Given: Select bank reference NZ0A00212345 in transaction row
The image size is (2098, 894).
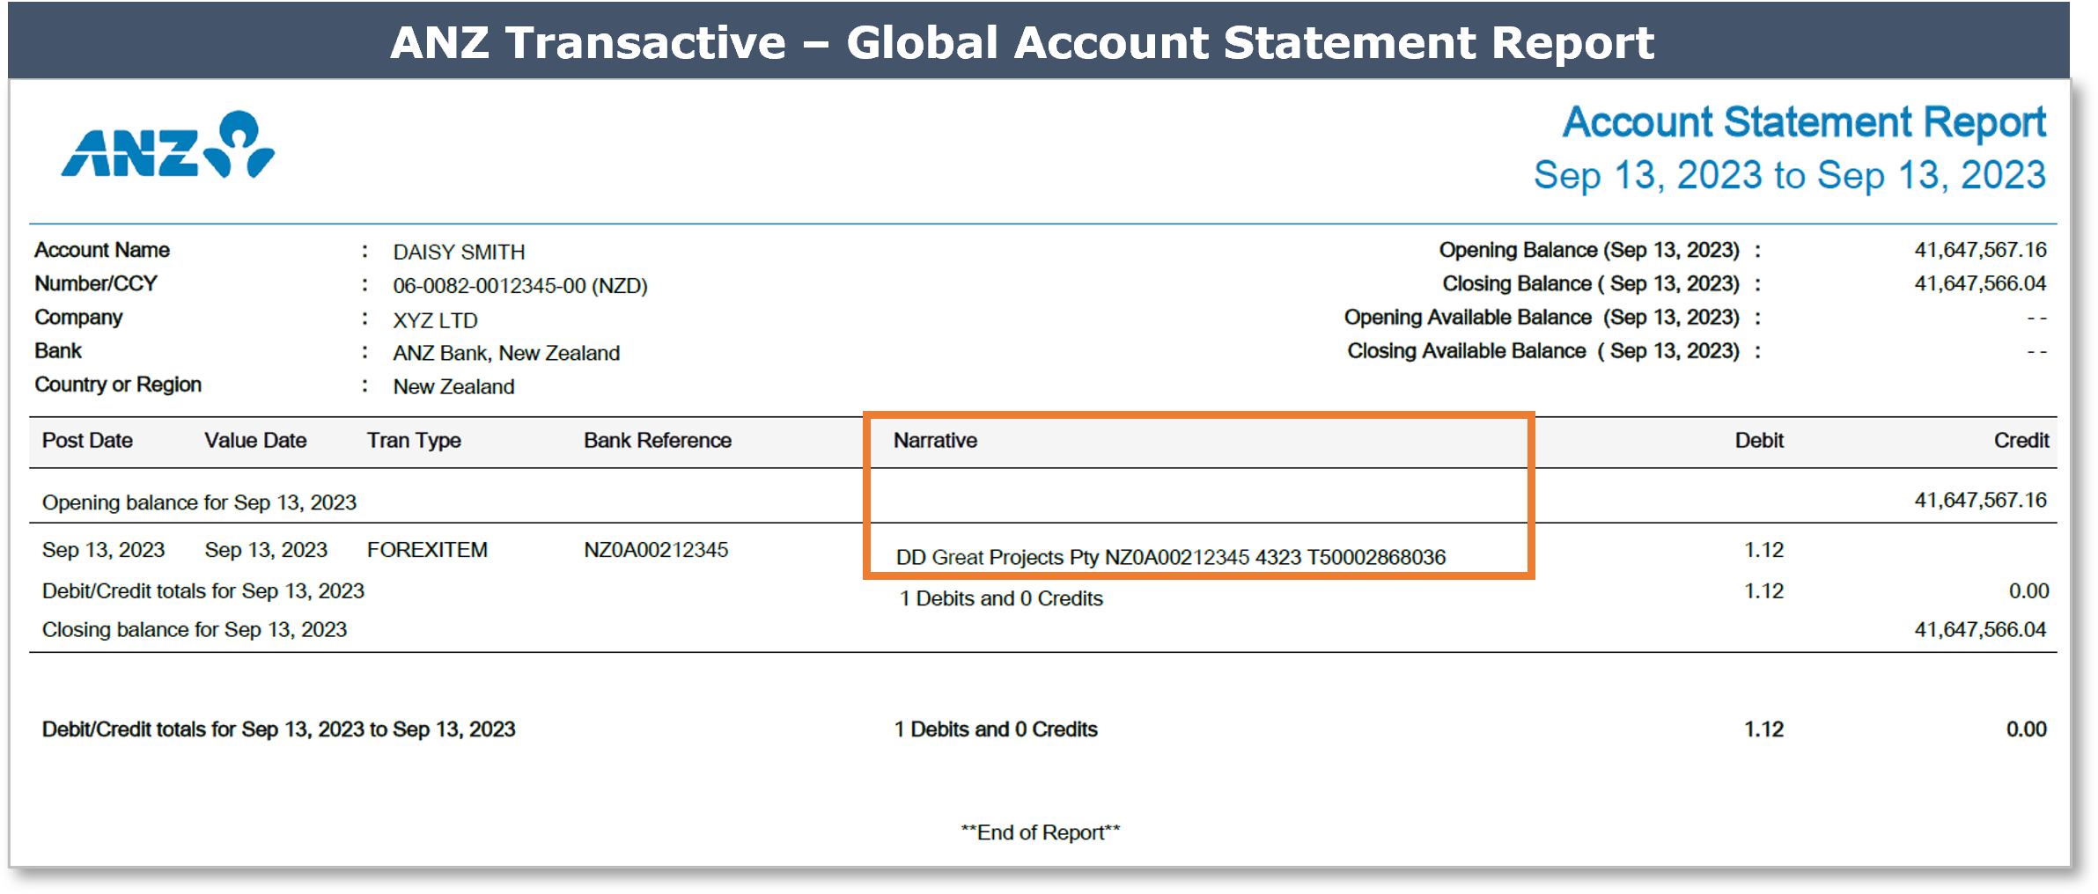Looking at the screenshot, I should [x=656, y=550].
